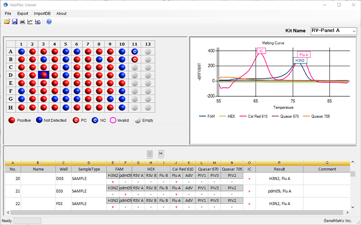The image size is (361, 225).
Task: Toggle the H view button
Action: click(x=161, y=153)
